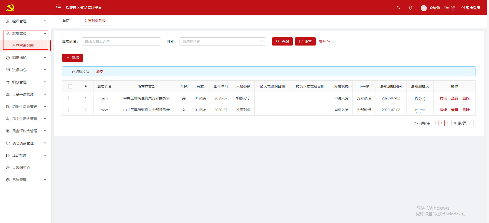The width and height of the screenshot is (489, 223).
Task: Select 入党对象列表 tab
Action: (95, 21)
